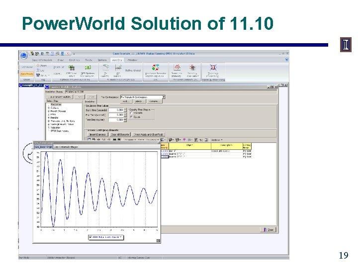Select the Gen_Rotor Angle plot tab
Screen dimensions: 358x268
pyautogui.click(x=43, y=147)
